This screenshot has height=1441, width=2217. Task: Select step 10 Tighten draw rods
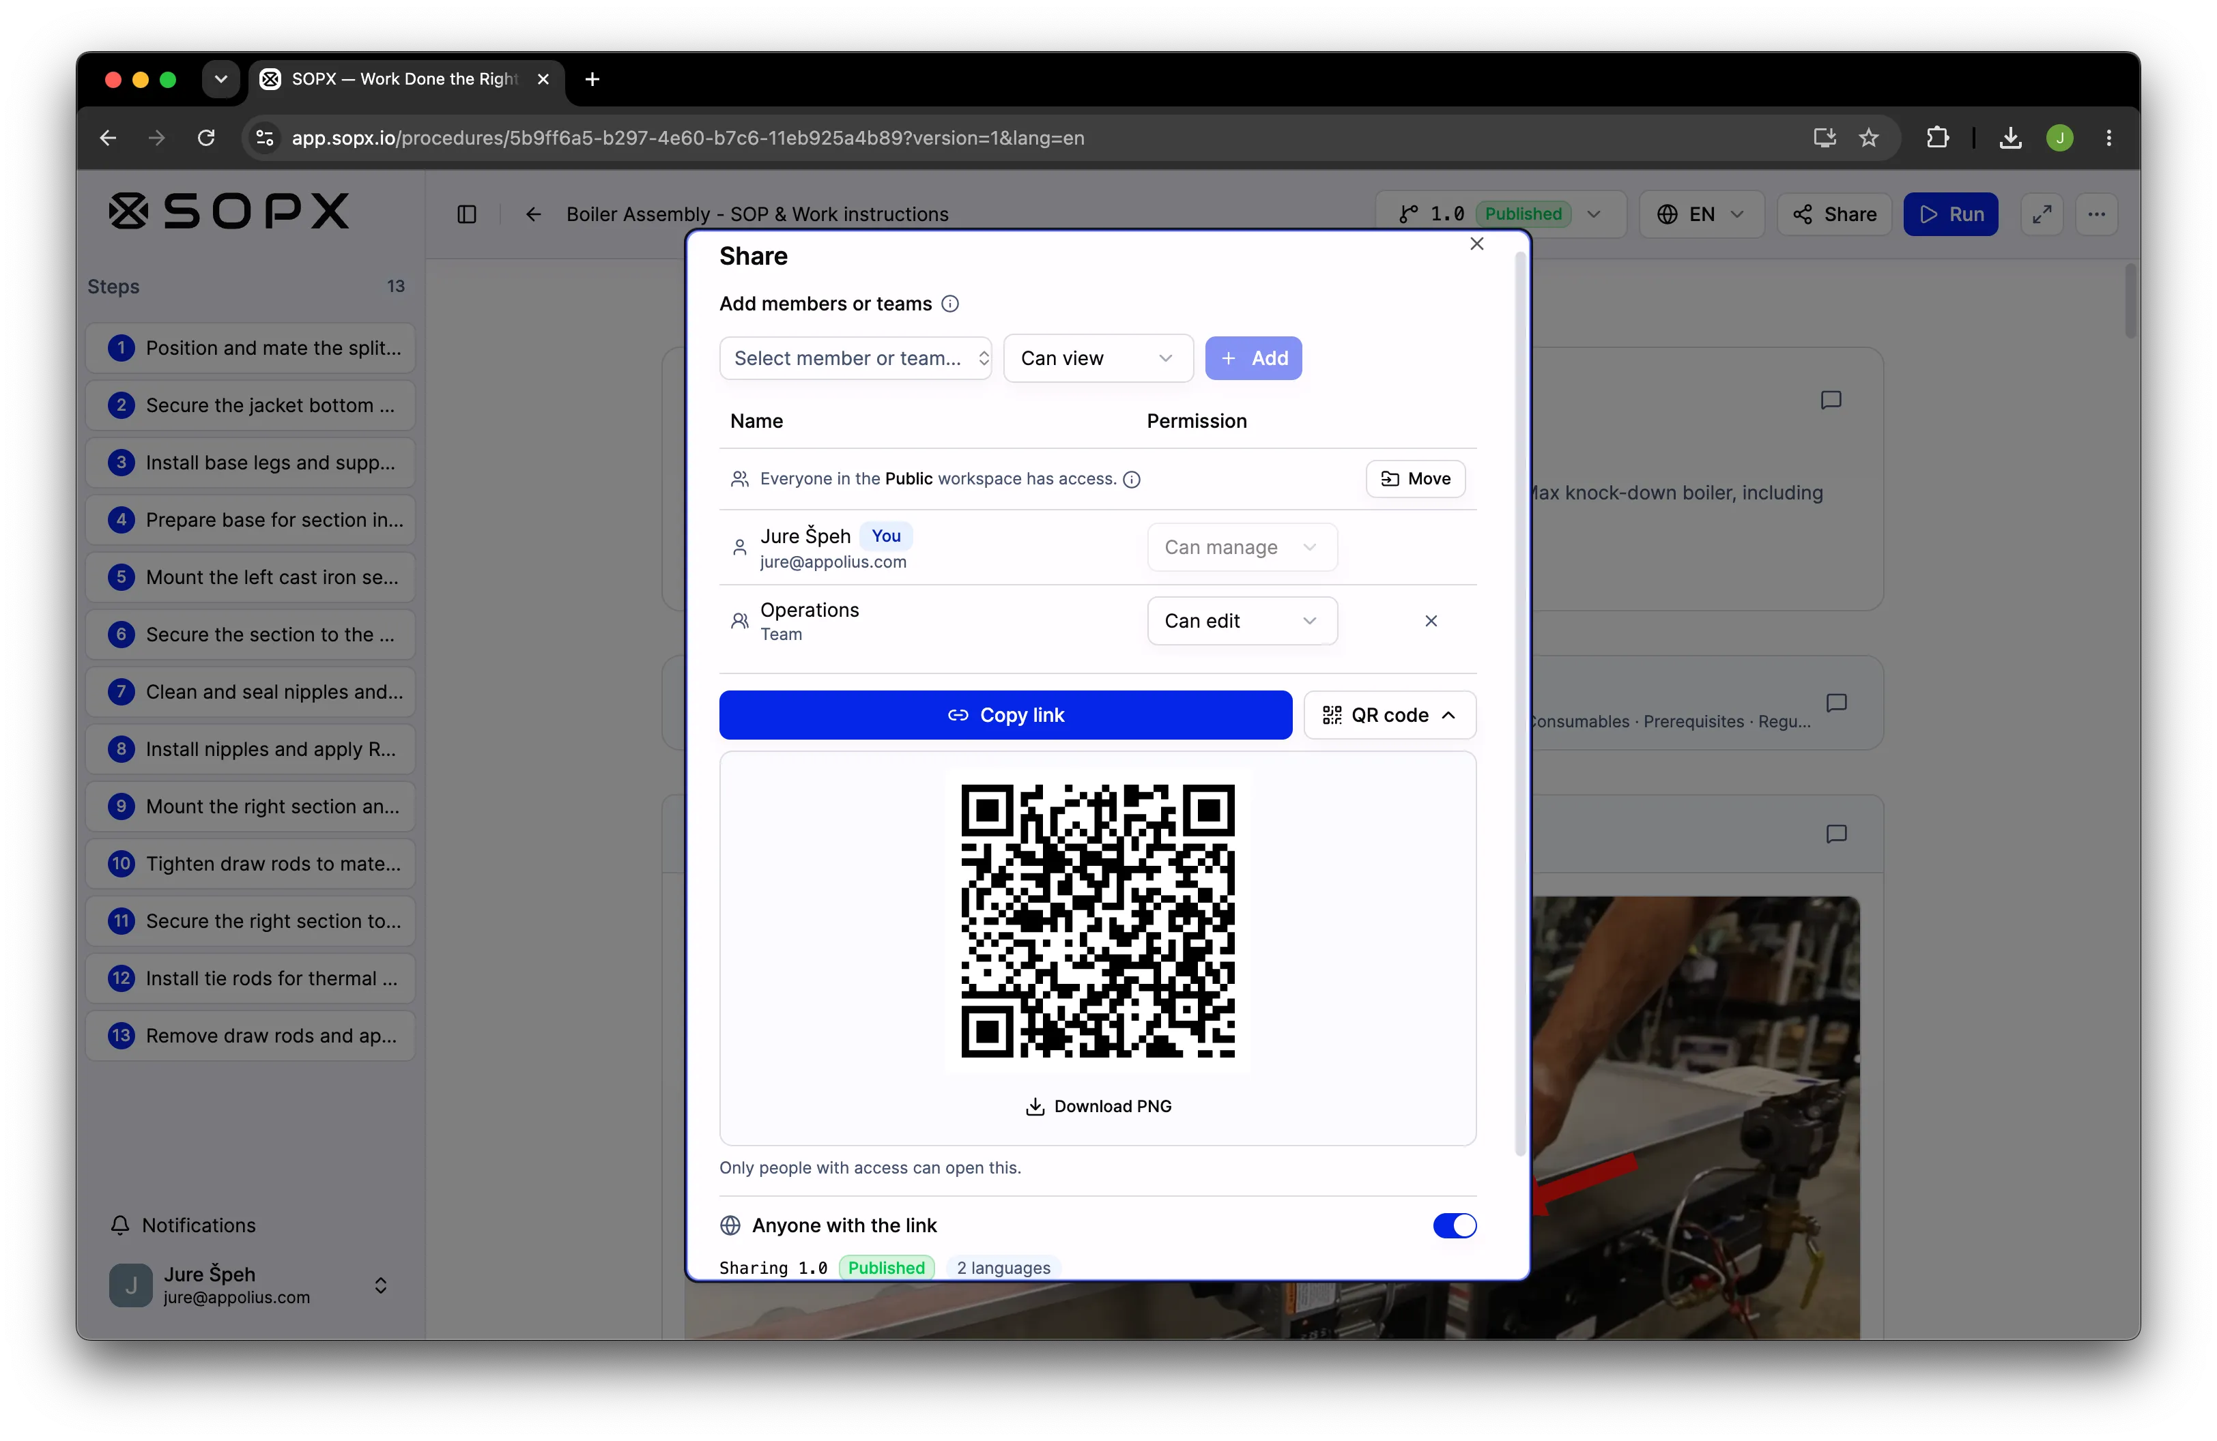[251, 864]
